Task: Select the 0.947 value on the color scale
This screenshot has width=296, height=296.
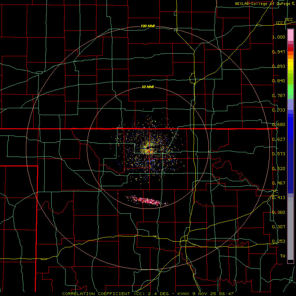Action: (x=279, y=52)
